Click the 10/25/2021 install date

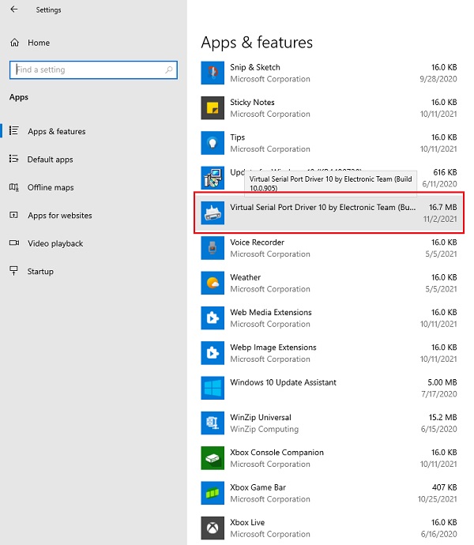point(437,498)
